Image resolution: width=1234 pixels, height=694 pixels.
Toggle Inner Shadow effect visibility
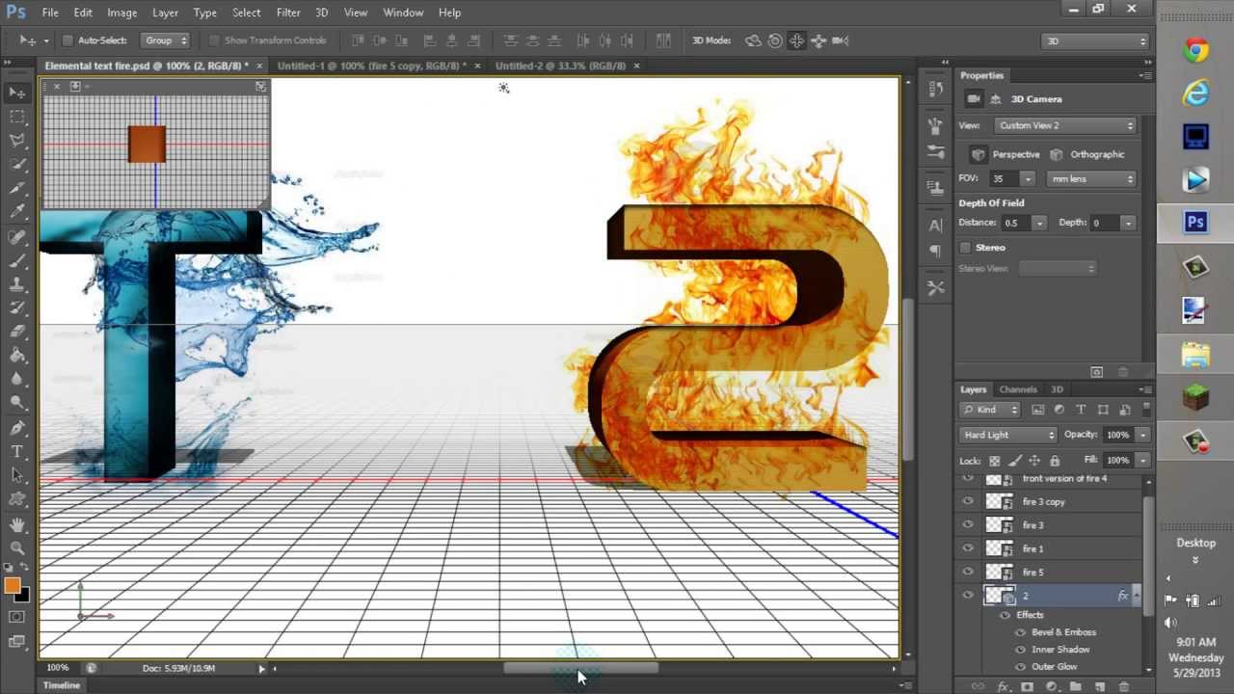[1021, 650]
